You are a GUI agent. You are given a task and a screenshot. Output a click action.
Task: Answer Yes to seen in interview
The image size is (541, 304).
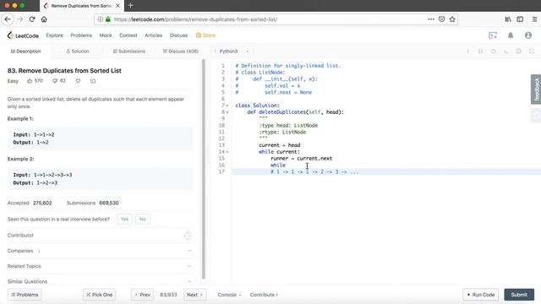tap(124, 220)
